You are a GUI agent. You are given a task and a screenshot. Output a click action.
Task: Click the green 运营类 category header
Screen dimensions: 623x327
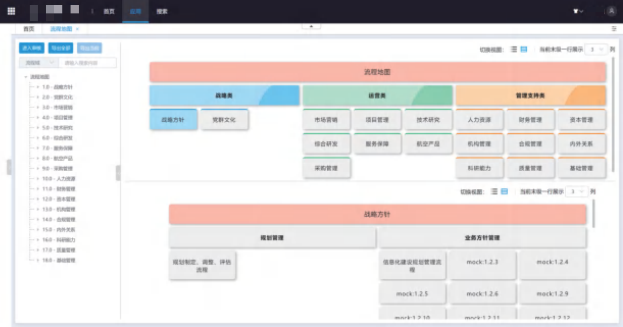point(377,95)
